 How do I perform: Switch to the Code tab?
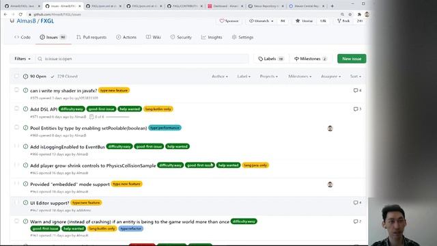pos(23,38)
